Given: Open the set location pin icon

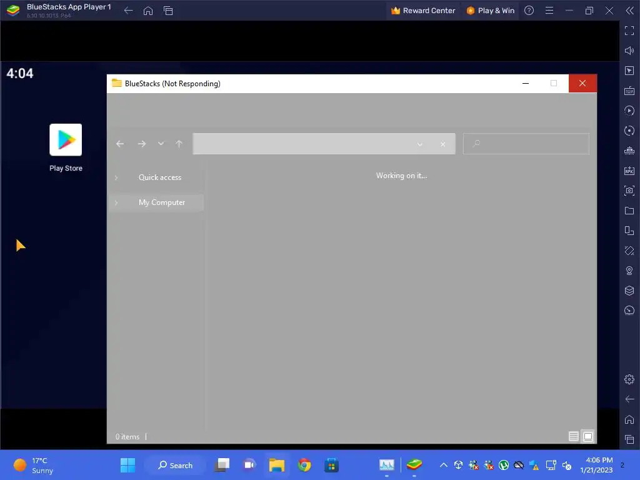Looking at the screenshot, I should pyautogui.click(x=629, y=271).
